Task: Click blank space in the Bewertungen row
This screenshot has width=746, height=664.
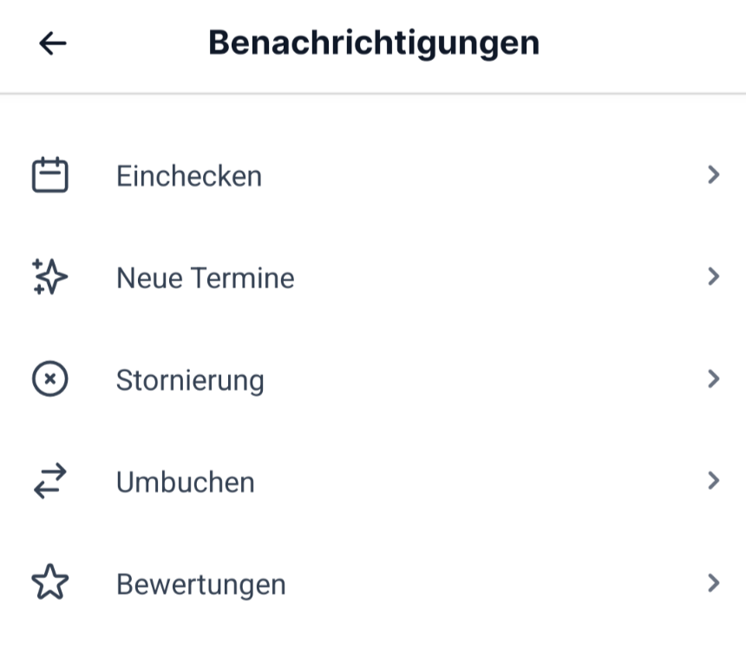Action: pyautogui.click(x=475, y=583)
